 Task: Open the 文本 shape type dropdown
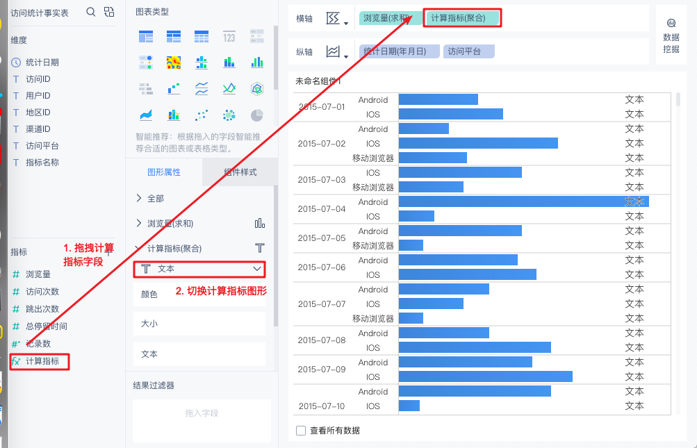199,269
